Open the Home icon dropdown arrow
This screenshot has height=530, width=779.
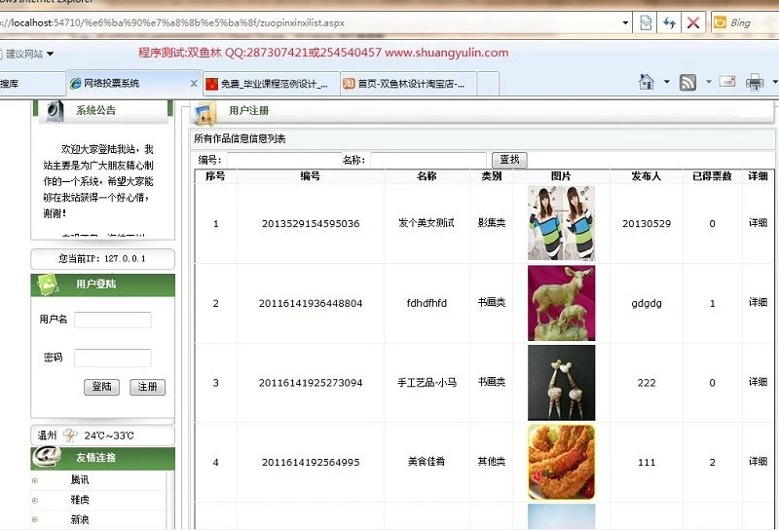pyautogui.click(x=666, y=82)
